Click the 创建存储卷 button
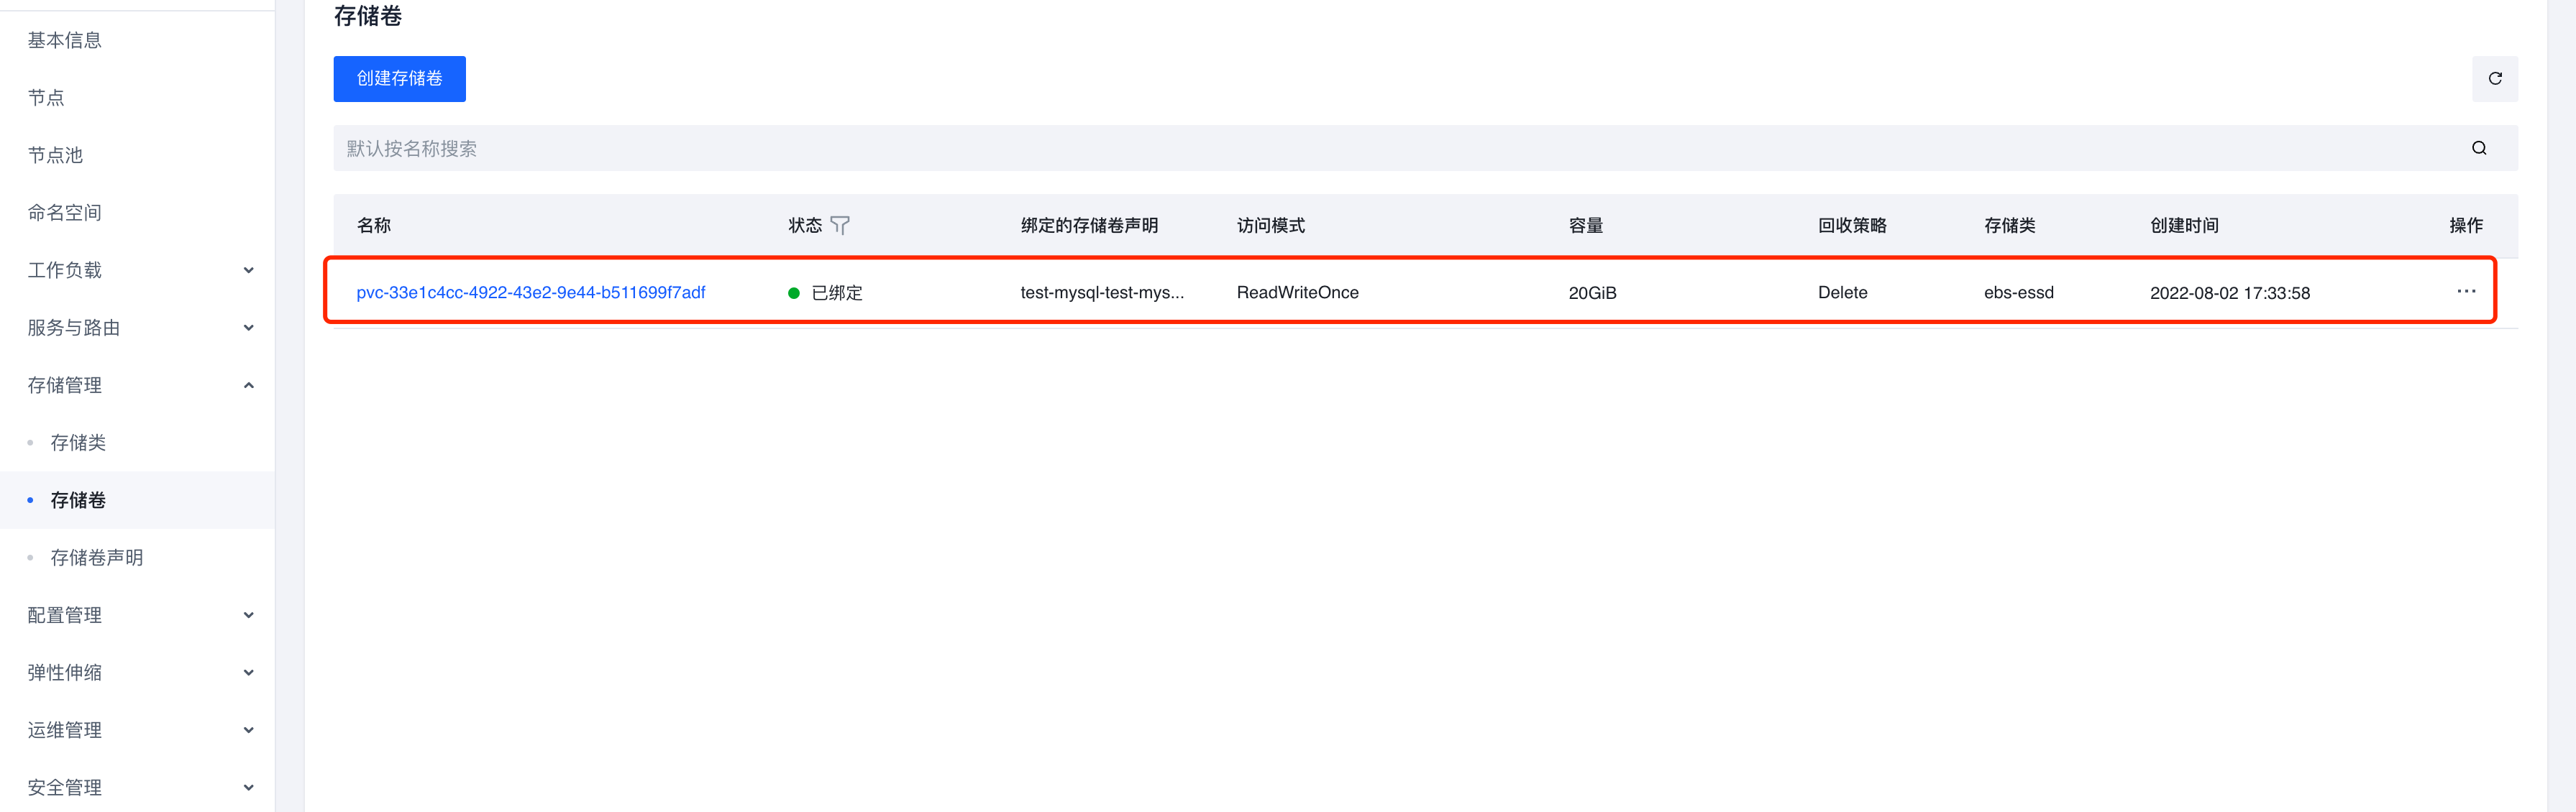The image size is (2576, 812). 399,79
